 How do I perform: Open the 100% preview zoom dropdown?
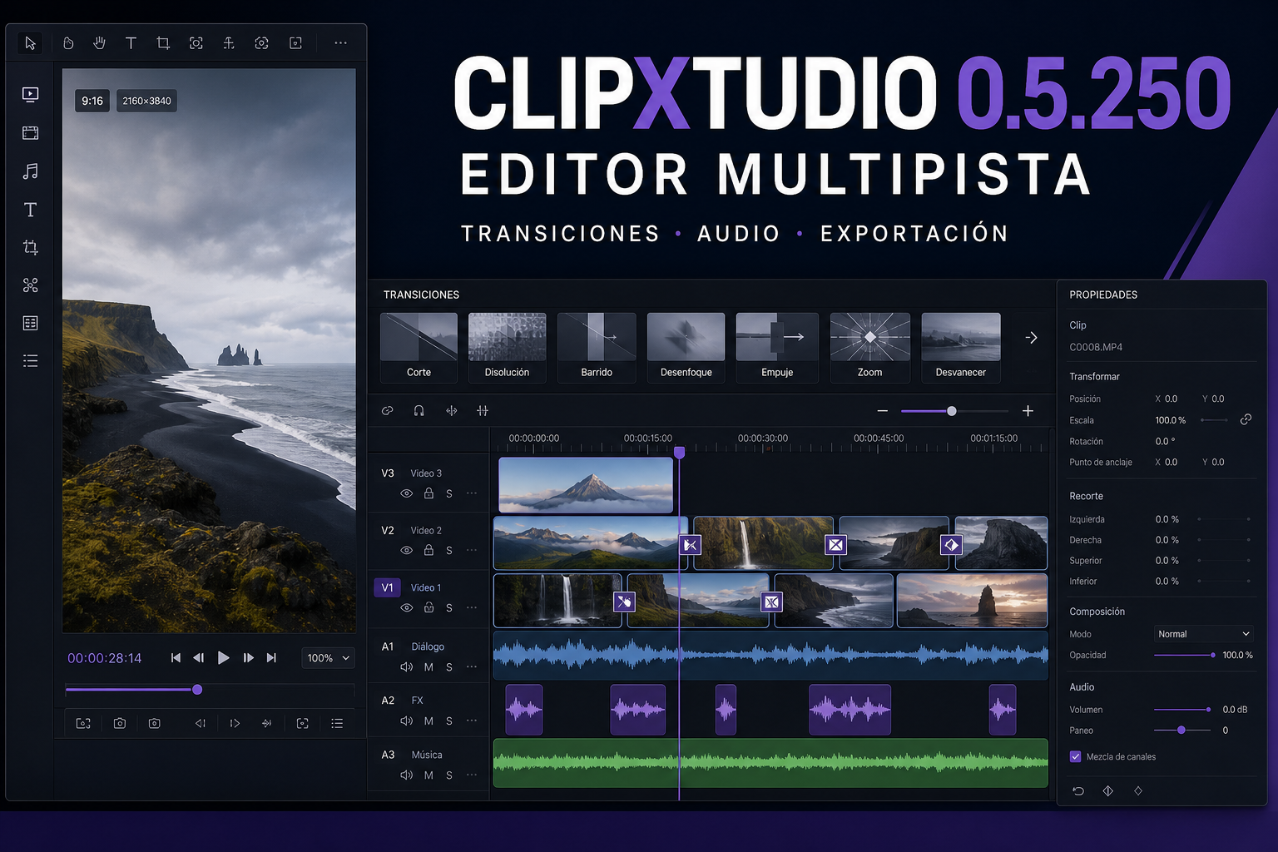pyautogui.click(x=329, y=658)
